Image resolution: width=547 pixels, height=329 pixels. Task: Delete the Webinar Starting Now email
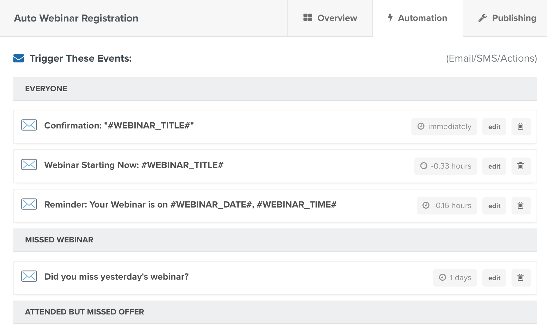tap(521, 166)
